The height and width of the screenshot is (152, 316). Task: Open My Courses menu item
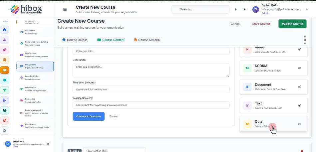(35, 55)
